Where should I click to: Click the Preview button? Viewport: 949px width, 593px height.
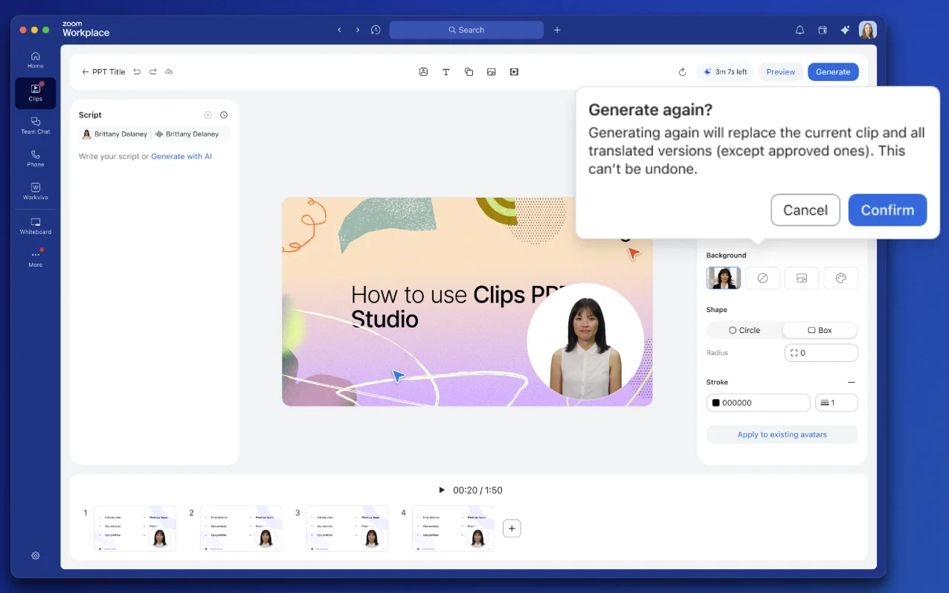[781, 72]
